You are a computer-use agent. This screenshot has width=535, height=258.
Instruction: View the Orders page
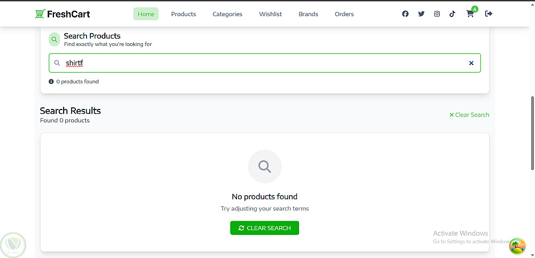coord(344,14)
